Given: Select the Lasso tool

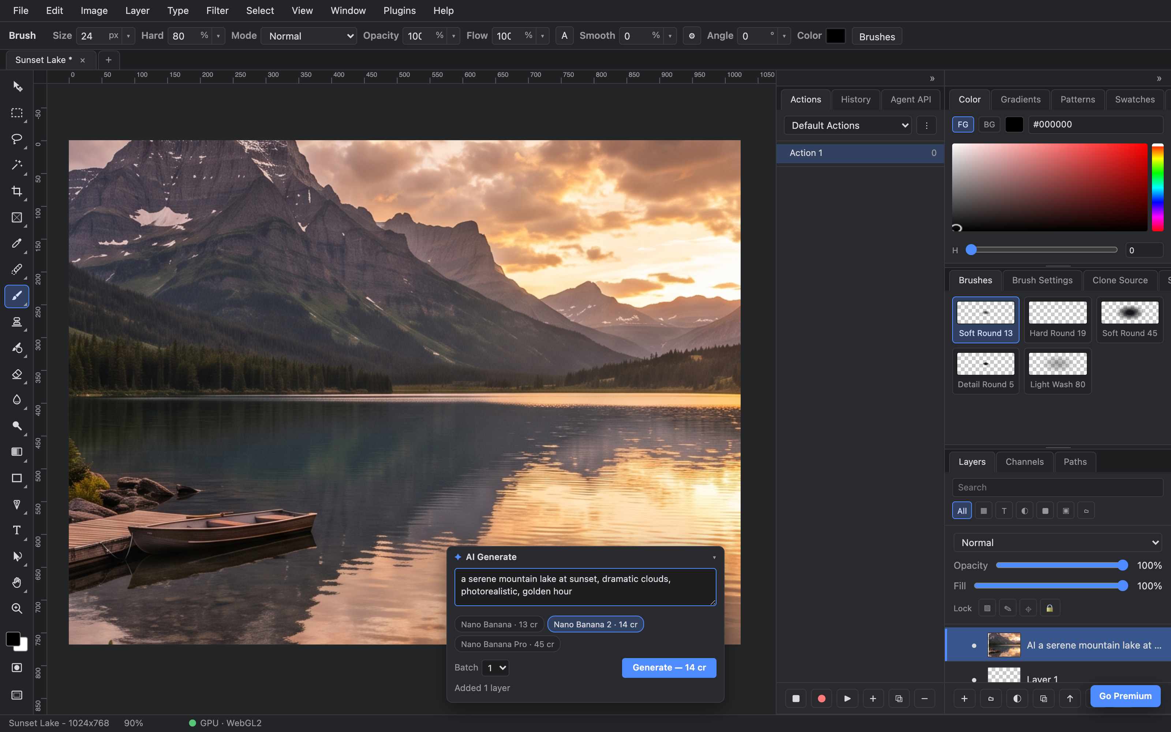Looking at the screenshot, I should (17, 139).
